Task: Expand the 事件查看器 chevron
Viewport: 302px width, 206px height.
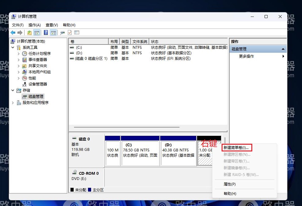Action: point(18,60)
